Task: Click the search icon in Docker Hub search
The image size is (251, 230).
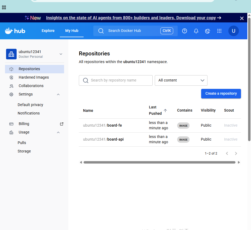Action: pos(101,31)
